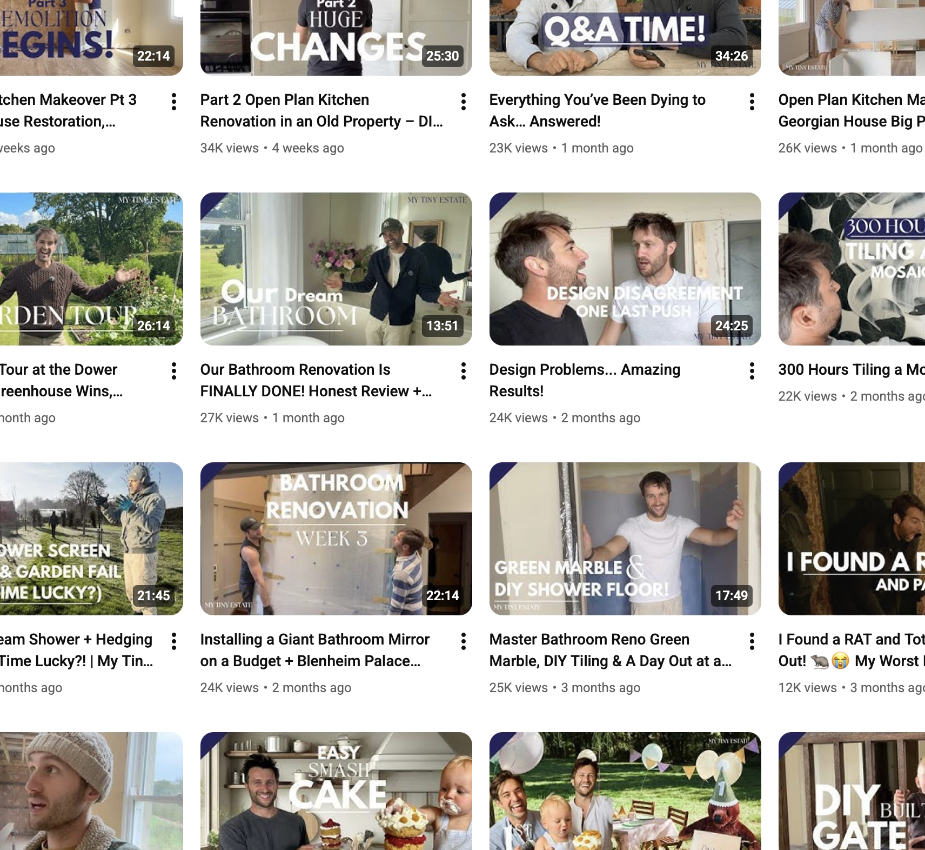The width and height of the screenshot is (925, 850).
Task: Select the '34K views • 4 weeks ago' text
Action: coord(272,148)
